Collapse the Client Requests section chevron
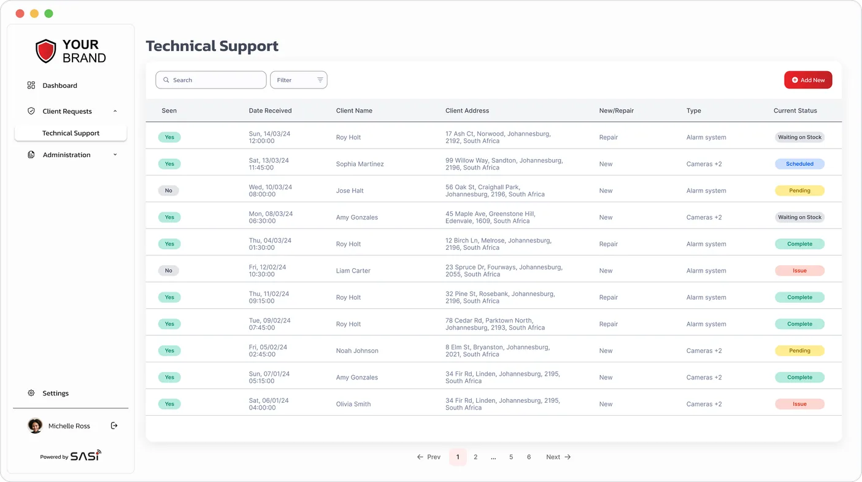 pos(115,111)
